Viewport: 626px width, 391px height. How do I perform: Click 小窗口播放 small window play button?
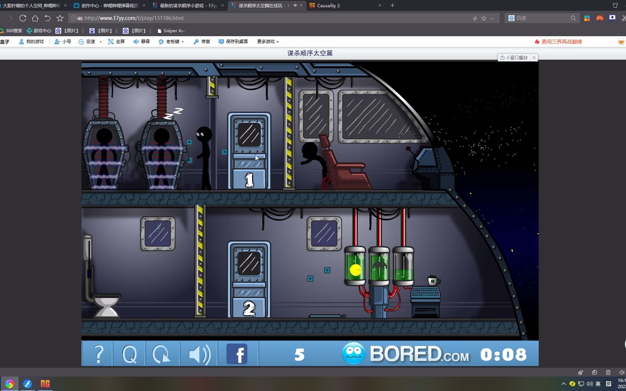coord(514,58)
